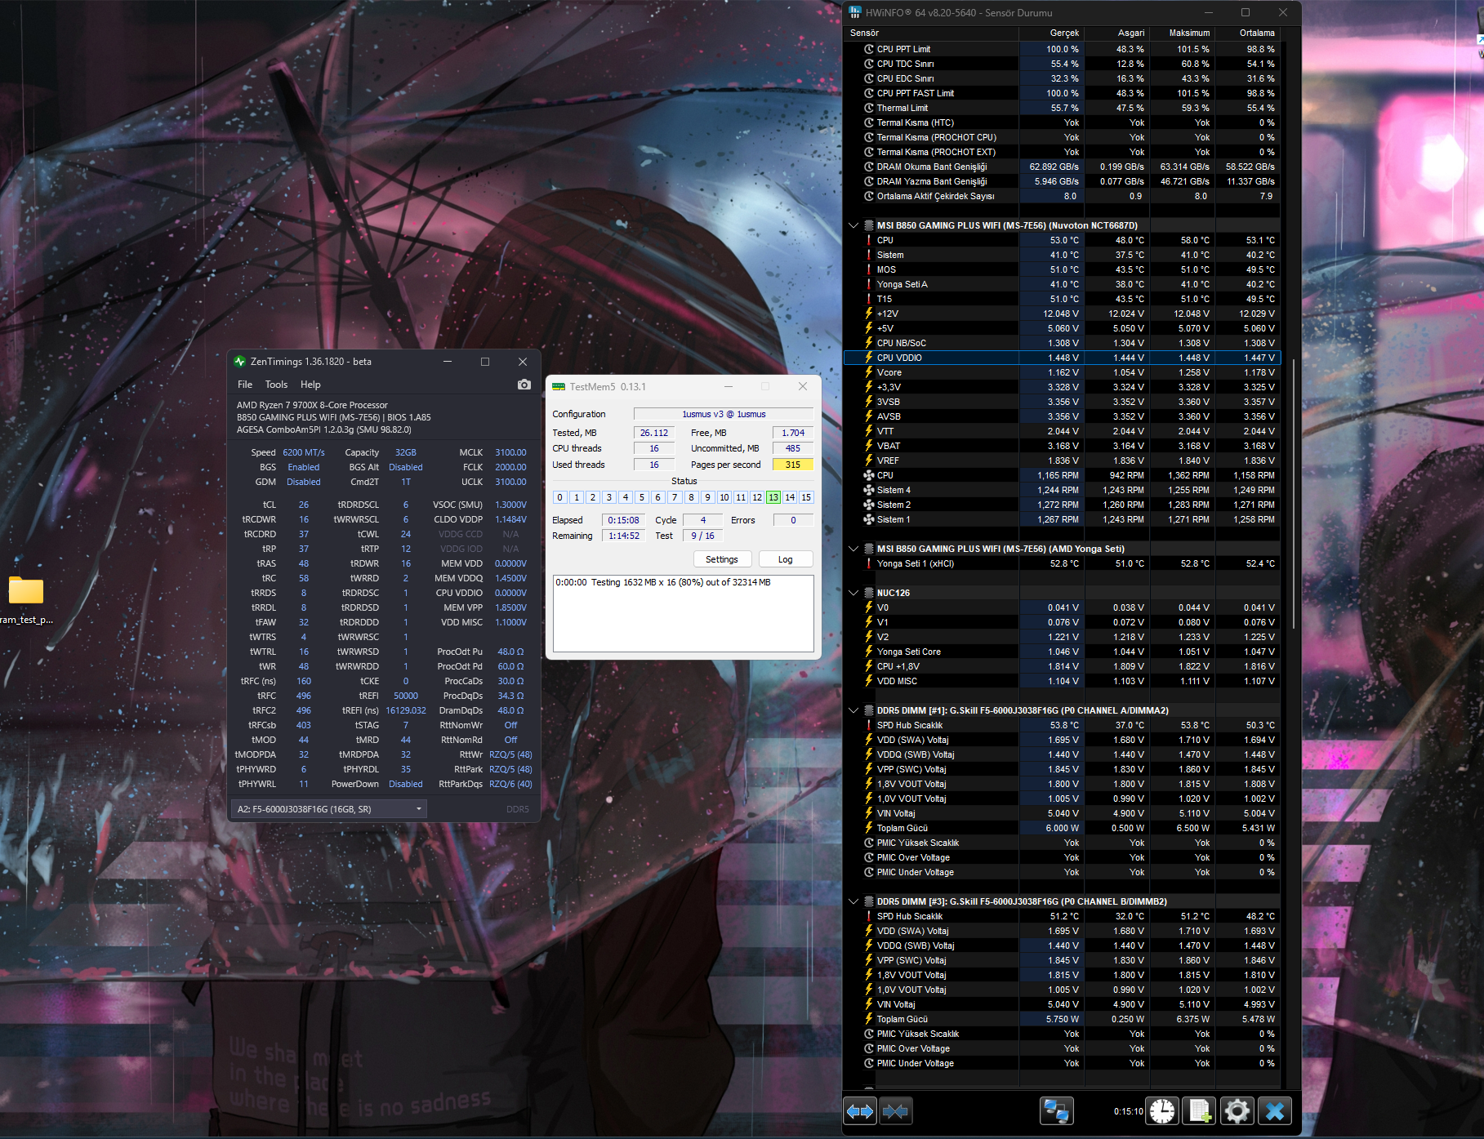Click the Asgari column header in HWiNFO
1484x1139 pixels.
tap(1116, 33)
